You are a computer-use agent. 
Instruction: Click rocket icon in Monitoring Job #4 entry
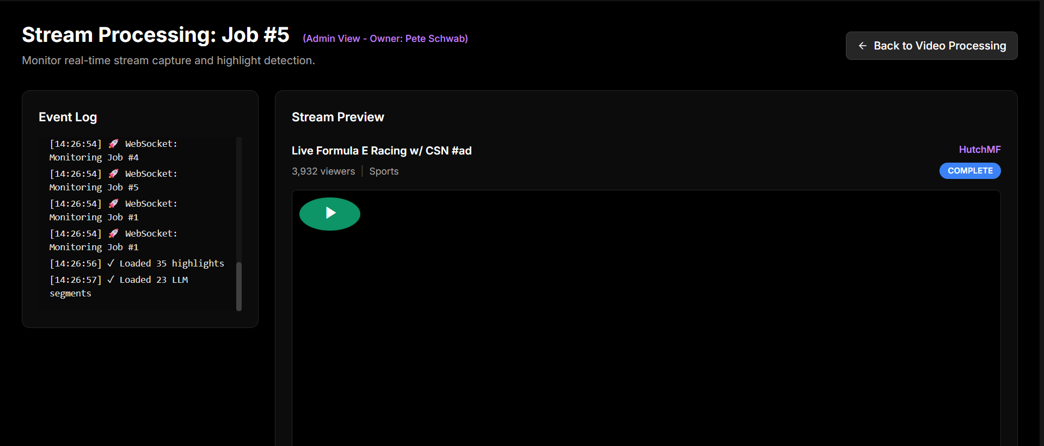(113, 144)
